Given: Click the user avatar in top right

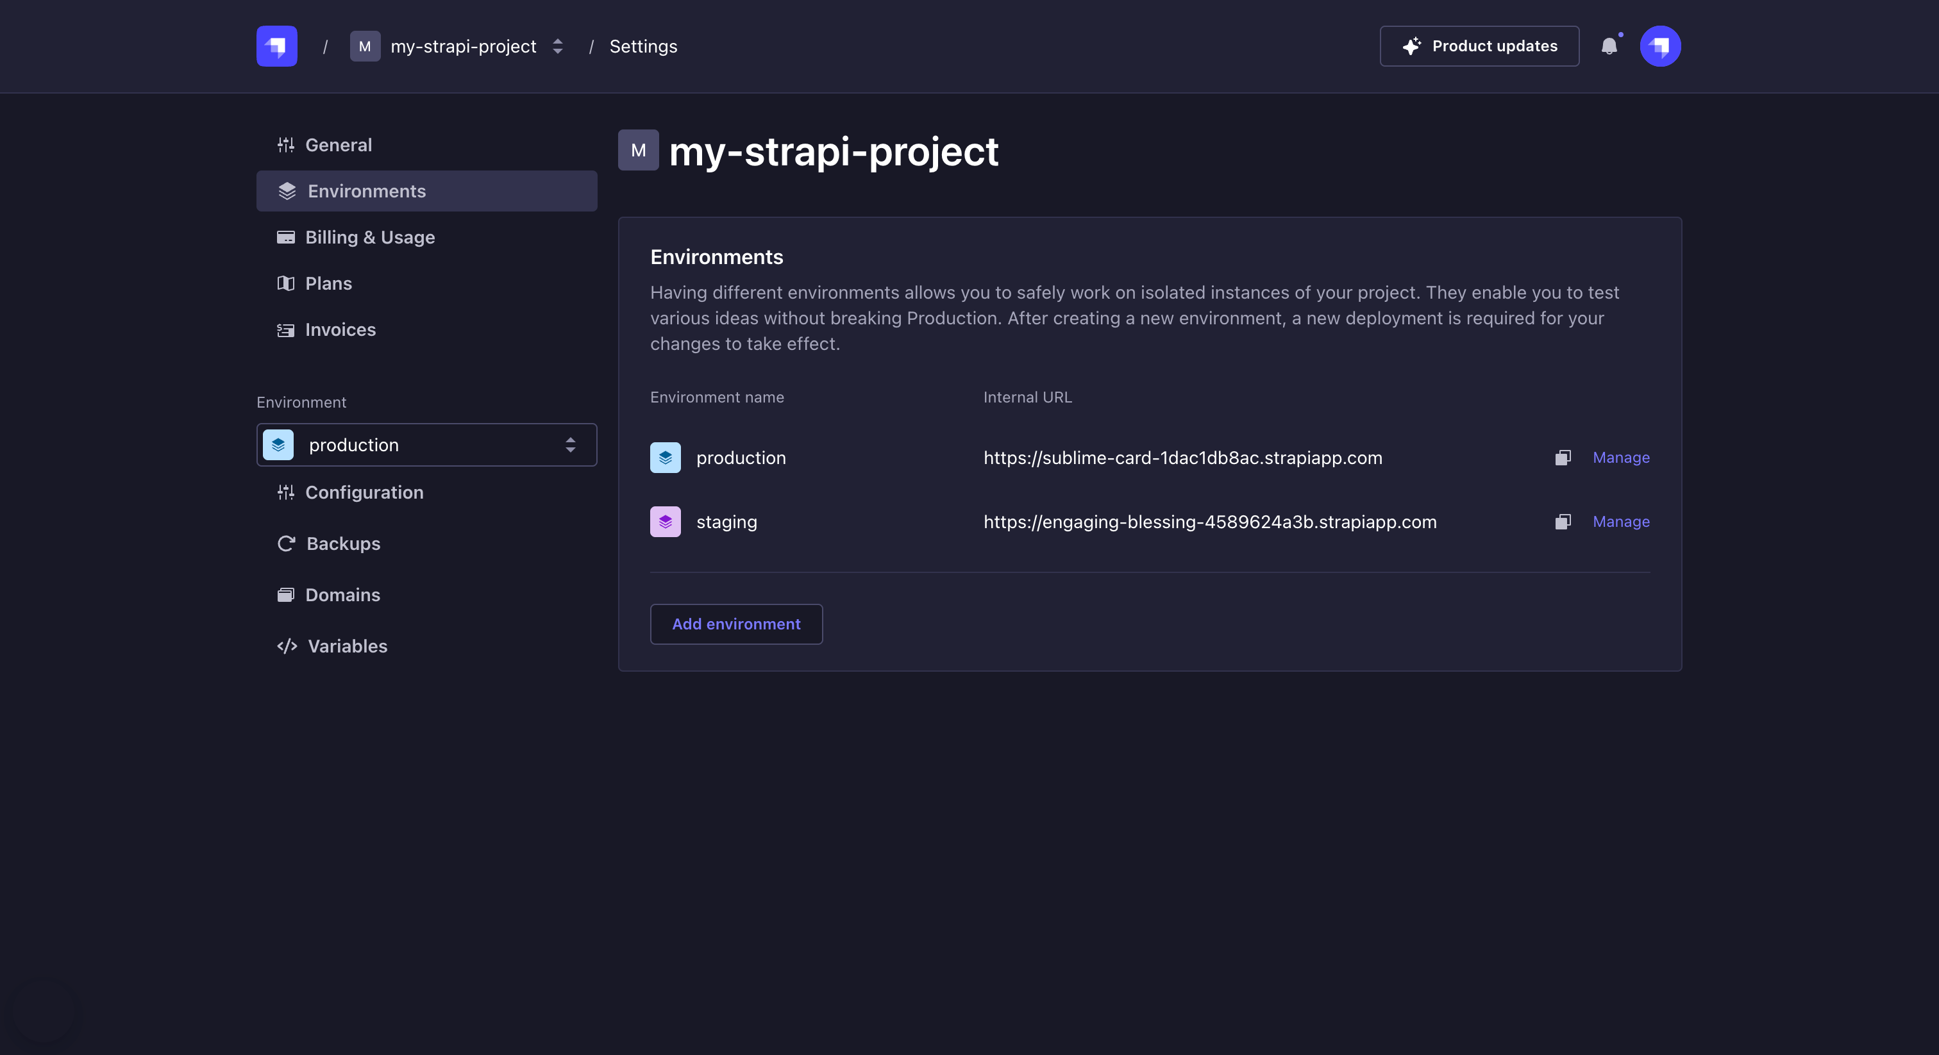Looking at the screenshot, I should (x=1661, y=46).
